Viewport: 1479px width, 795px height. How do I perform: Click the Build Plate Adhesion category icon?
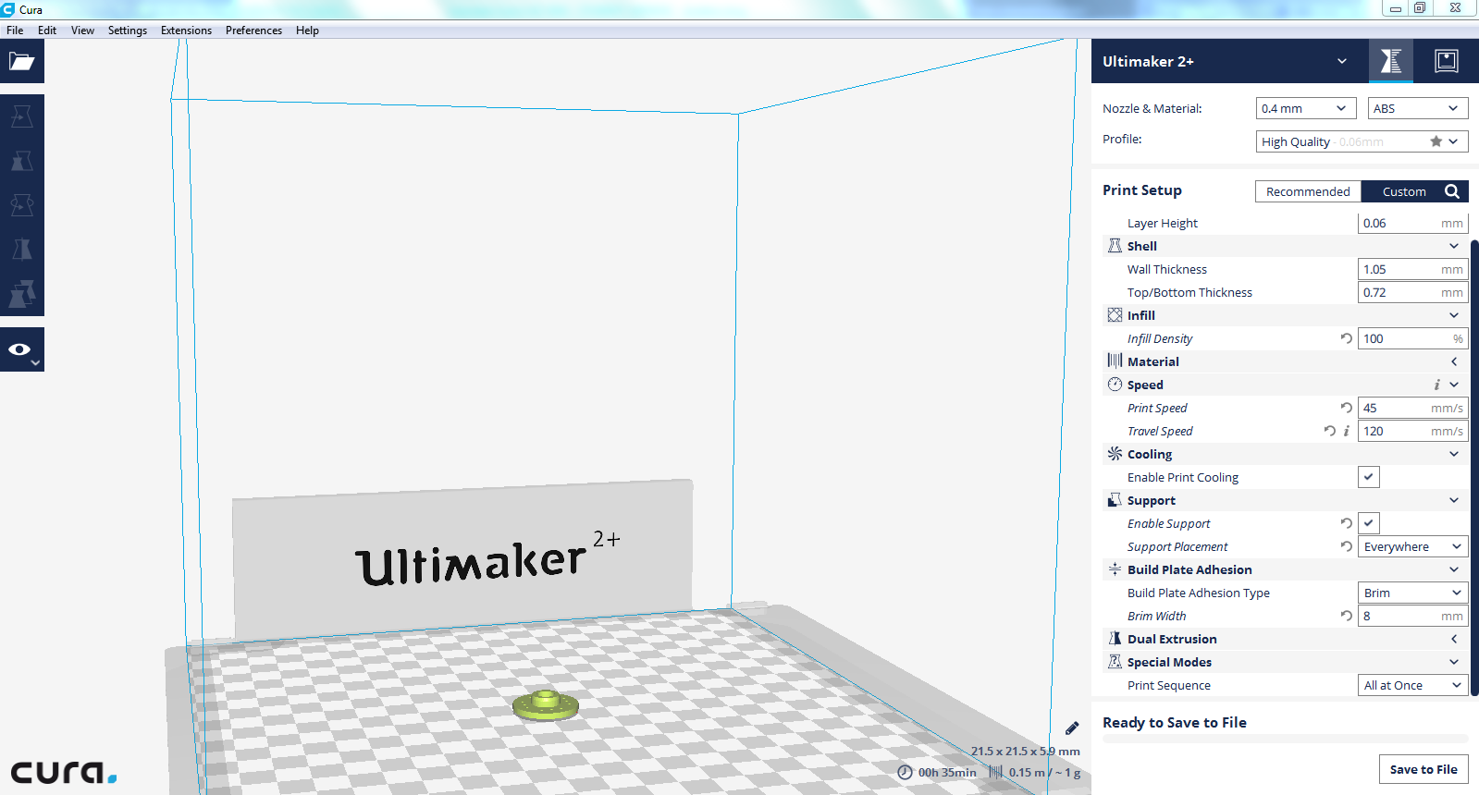click(x=1115, y=569)
